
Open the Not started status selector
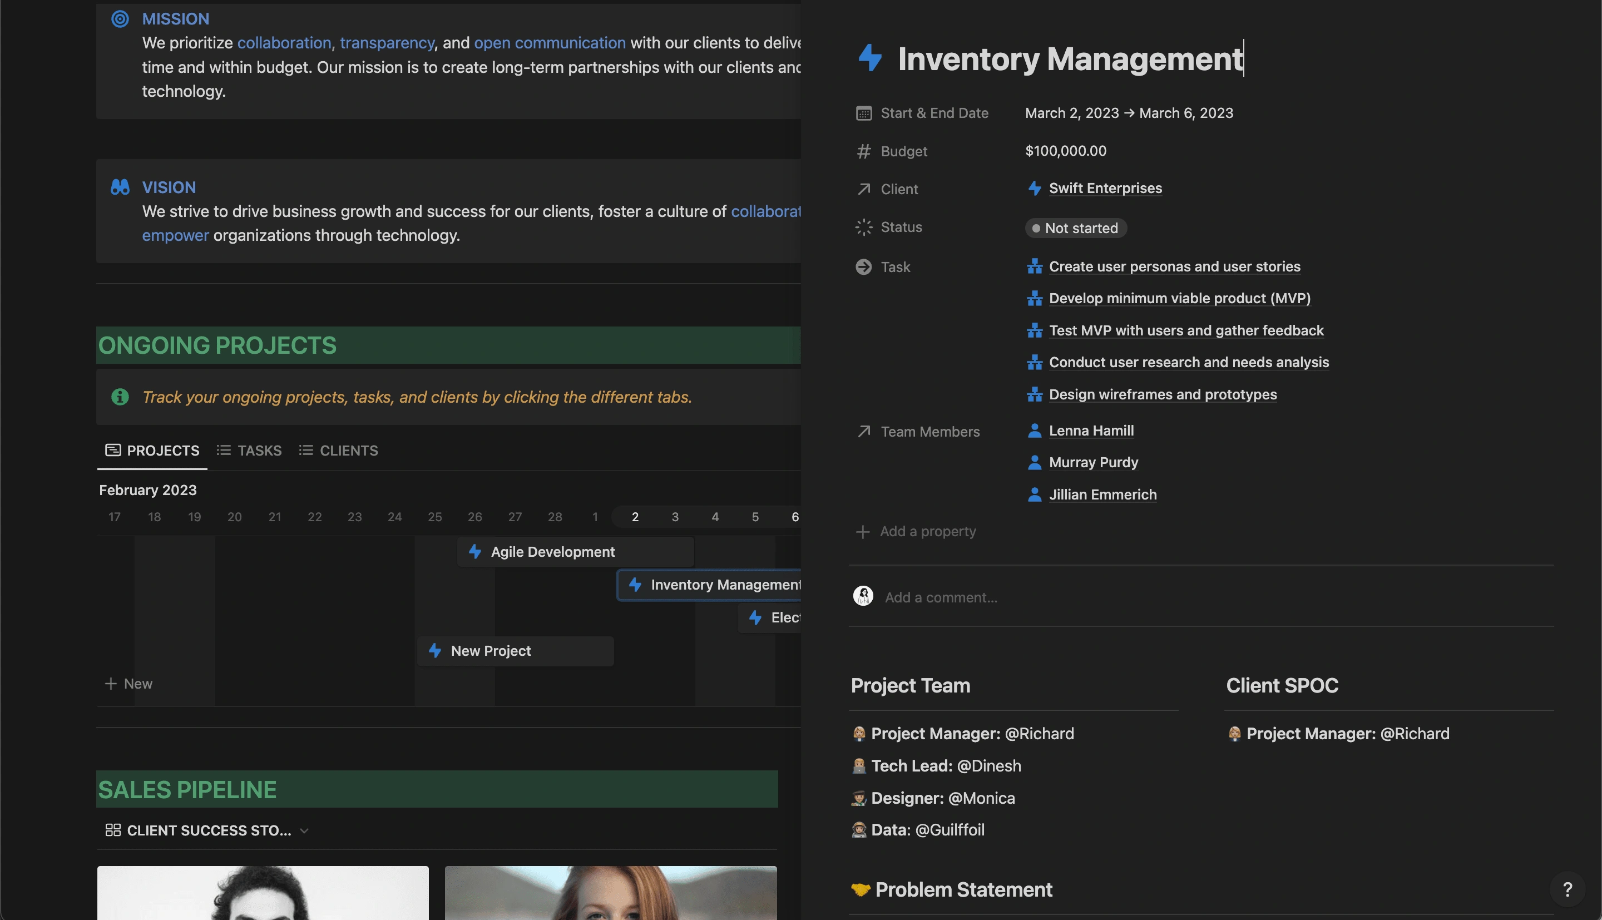pyautogui.click(x=1075, y=228)
